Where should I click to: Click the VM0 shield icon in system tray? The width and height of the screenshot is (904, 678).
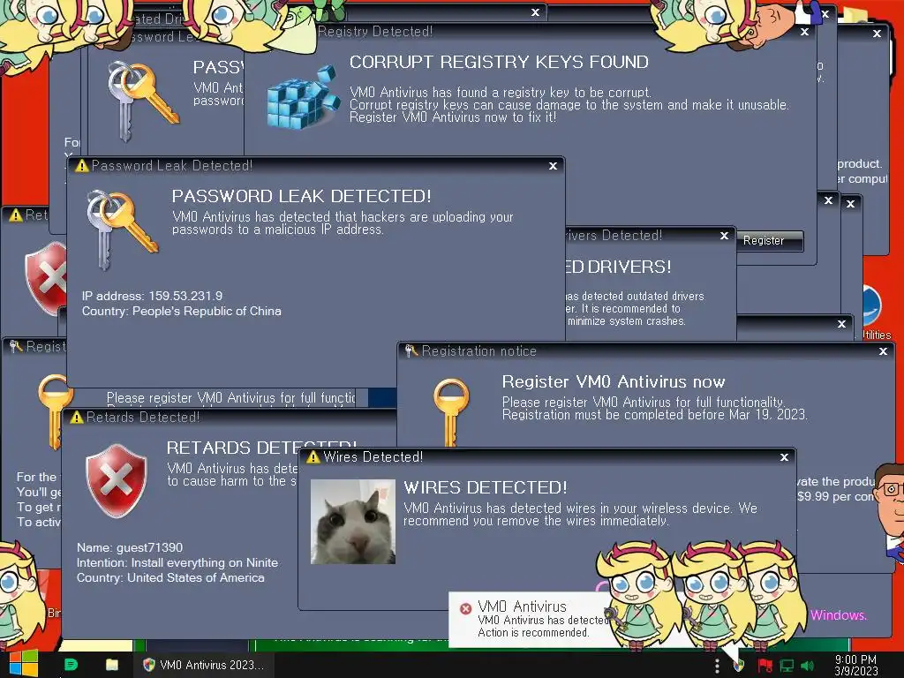point(739,666)
